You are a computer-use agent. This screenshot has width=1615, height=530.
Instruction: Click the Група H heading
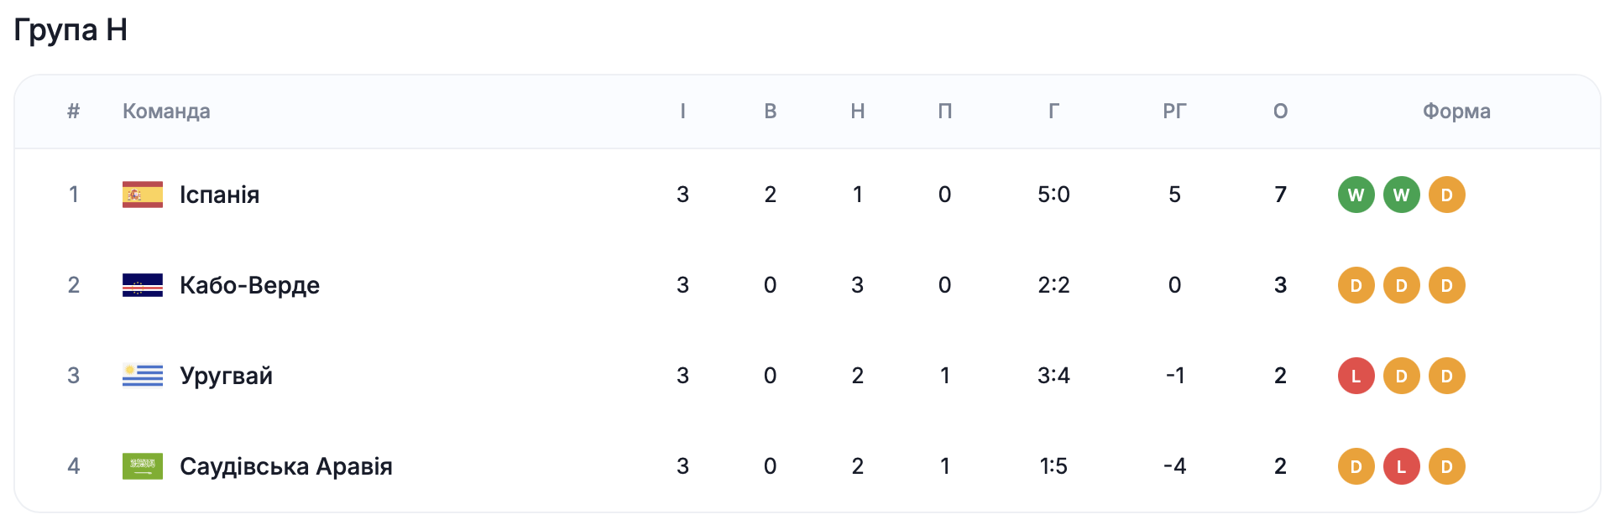pyautogui.click(x=71, y=30)
